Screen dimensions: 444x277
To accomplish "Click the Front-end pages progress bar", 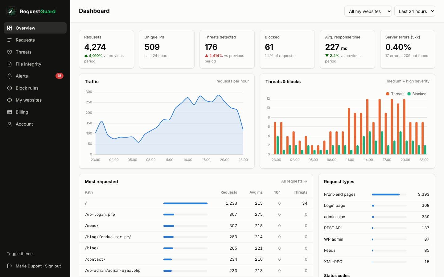I will pyautogui.click(x=389, y=195).
